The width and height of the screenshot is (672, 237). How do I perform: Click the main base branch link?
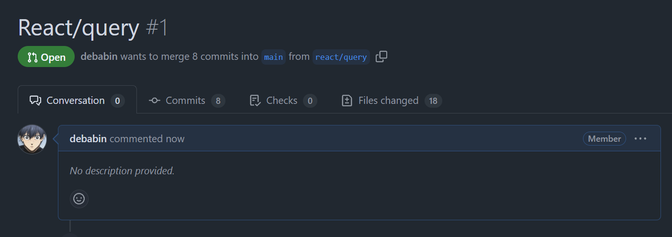(273, 57)
